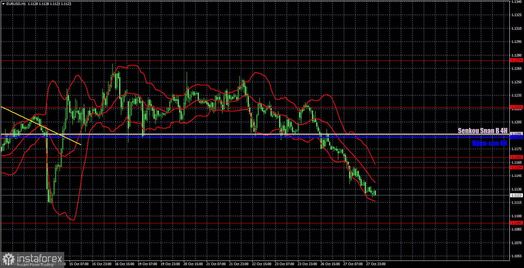The height and width of the screenshot is (268, 524).
Task: Open the chart menu triangle beside EURUSD,H1
Action: (3, 4)
